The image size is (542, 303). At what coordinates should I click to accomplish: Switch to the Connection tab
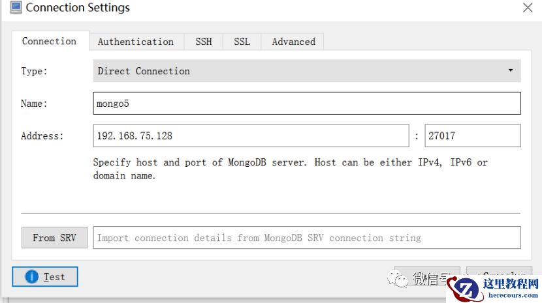49,41
